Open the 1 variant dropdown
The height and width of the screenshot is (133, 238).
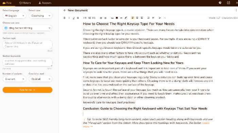(14, 79)
